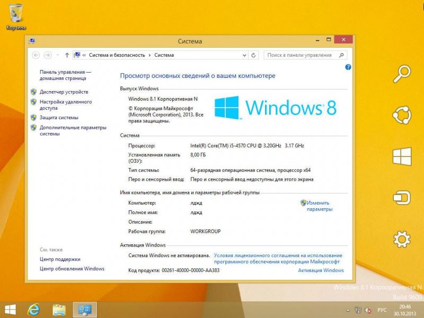Image resolution: width=424 pixels, height=318 pixels.
Task: Click the control panel icon in the address bar
Action: point(77,55)
